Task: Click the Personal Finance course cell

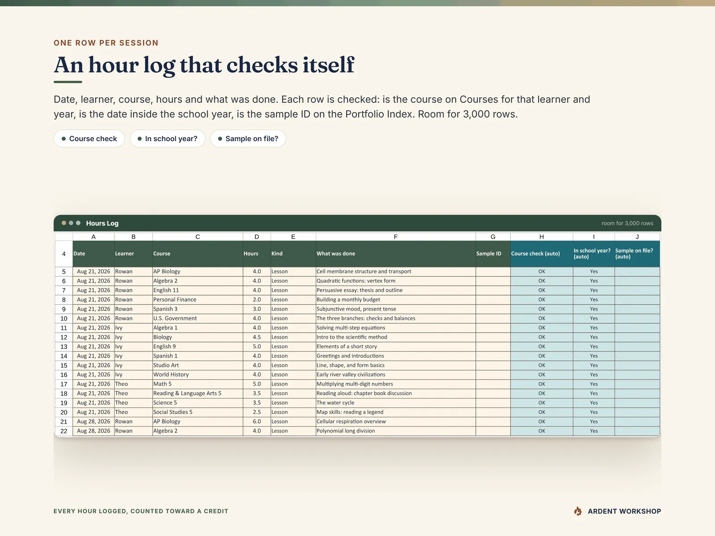Action: point(198,300)
